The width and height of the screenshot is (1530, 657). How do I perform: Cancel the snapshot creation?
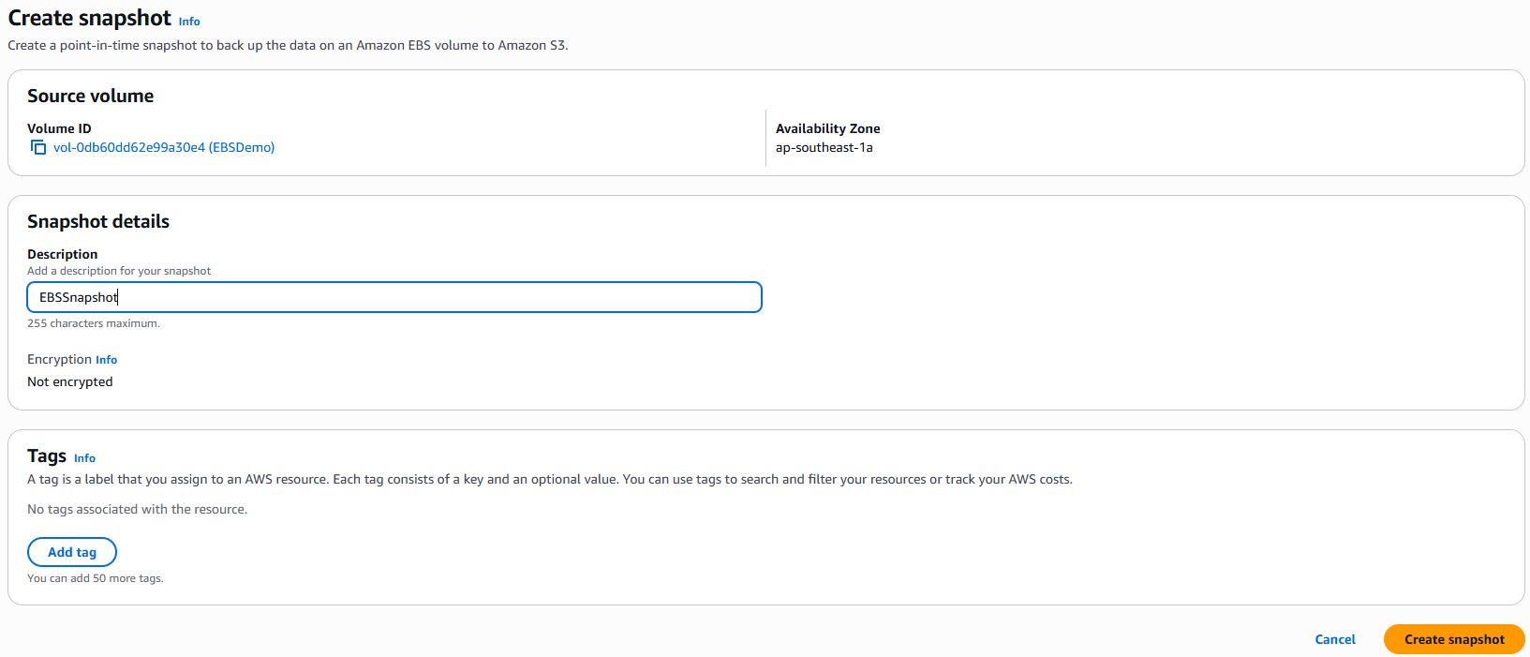tap(1334, 639)
